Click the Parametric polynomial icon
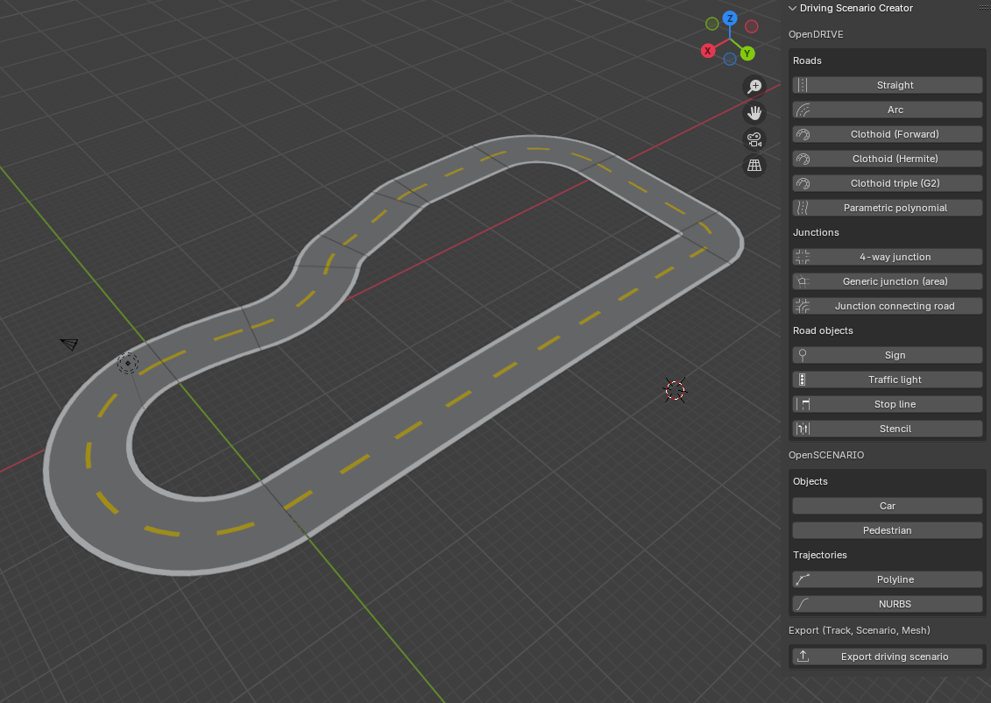The height and width of the screenshot is (703, 991). coord(803,208)
